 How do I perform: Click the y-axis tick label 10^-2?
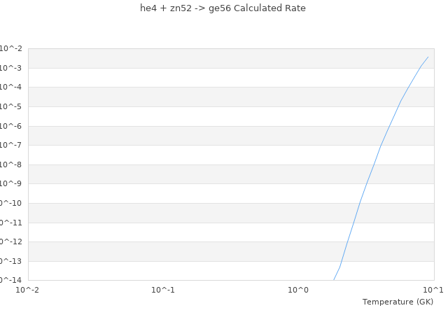(10, 48)
